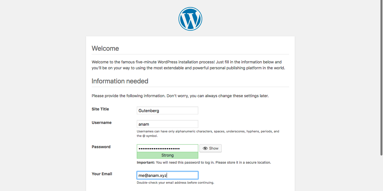Click the vertical scrollbar thumb
This screenshot has height=191, width=383.
381,77
